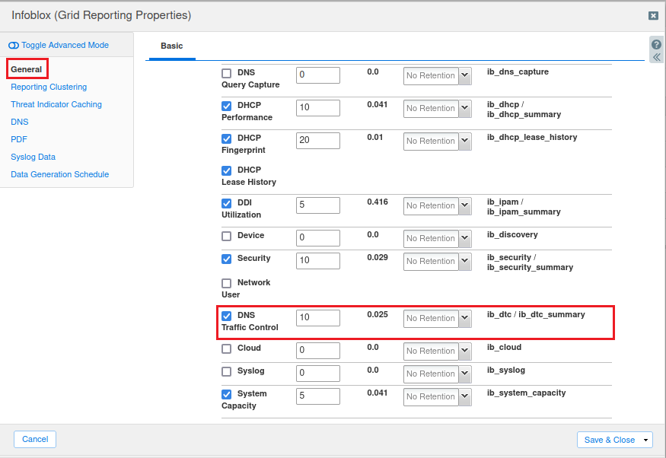Disable the DNS Traffic Control checkbox
This screenshot has height=458, width=666.
226,316
